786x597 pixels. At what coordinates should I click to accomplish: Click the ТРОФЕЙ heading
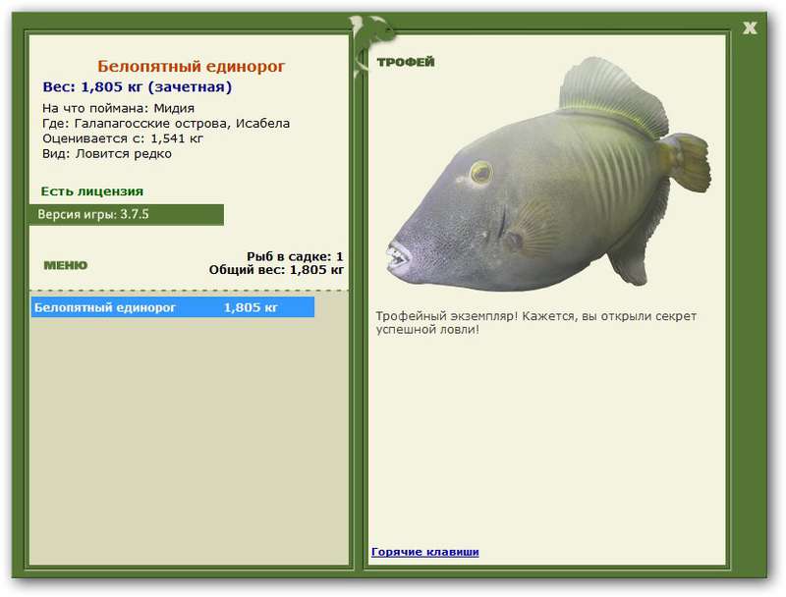tap(406, 62)
